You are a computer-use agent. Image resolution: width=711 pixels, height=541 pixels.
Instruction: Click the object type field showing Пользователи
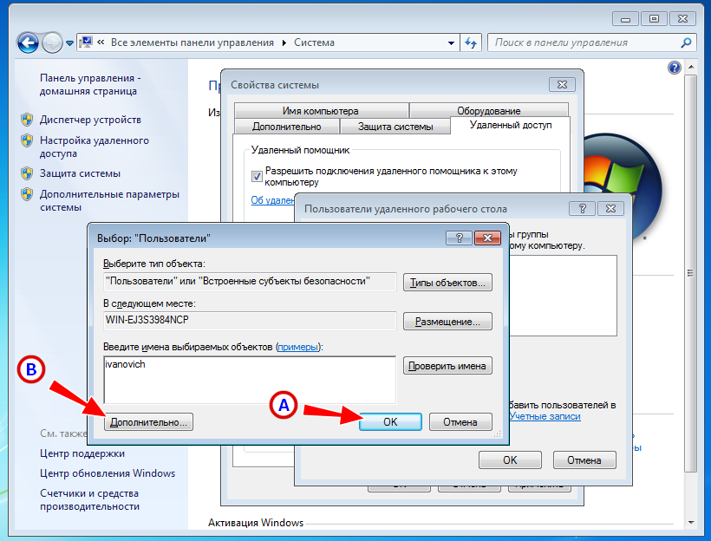point(250,282)
